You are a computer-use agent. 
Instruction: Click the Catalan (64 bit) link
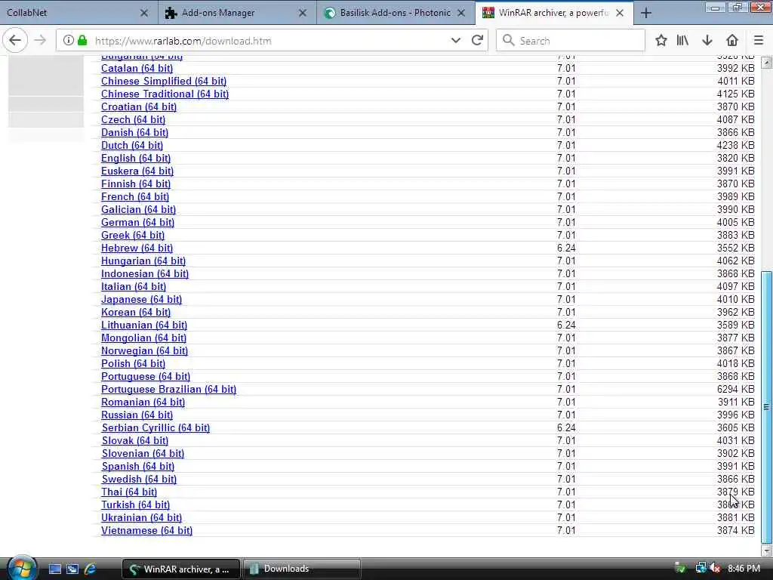click(137, 69)
